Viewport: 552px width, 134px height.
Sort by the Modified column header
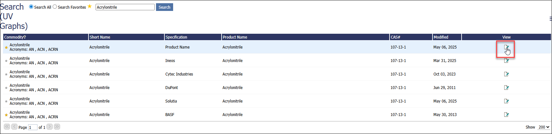click(x=441, y=37)
